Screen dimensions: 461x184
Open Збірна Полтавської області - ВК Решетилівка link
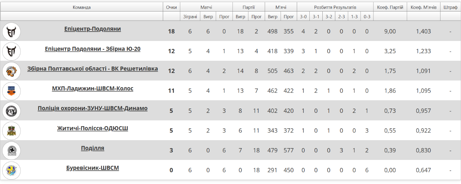[x=93, y=69]
